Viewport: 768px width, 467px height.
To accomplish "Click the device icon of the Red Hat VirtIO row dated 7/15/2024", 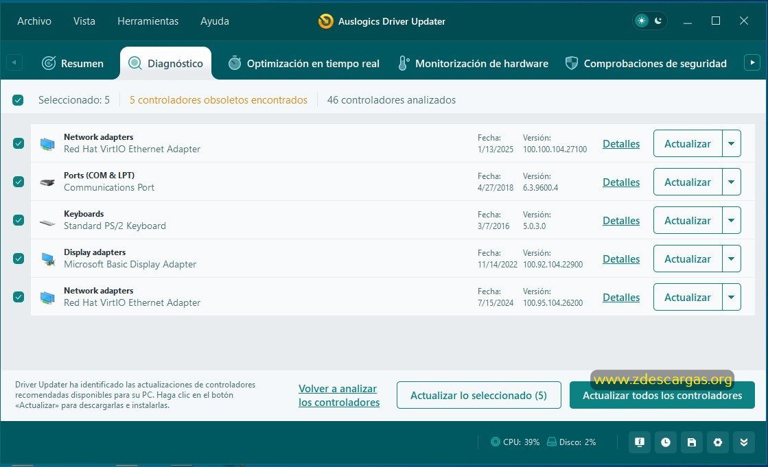I will 47,297.
